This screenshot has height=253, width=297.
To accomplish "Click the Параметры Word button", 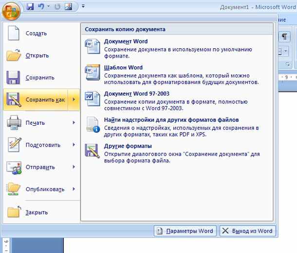I will coord(185,231).
